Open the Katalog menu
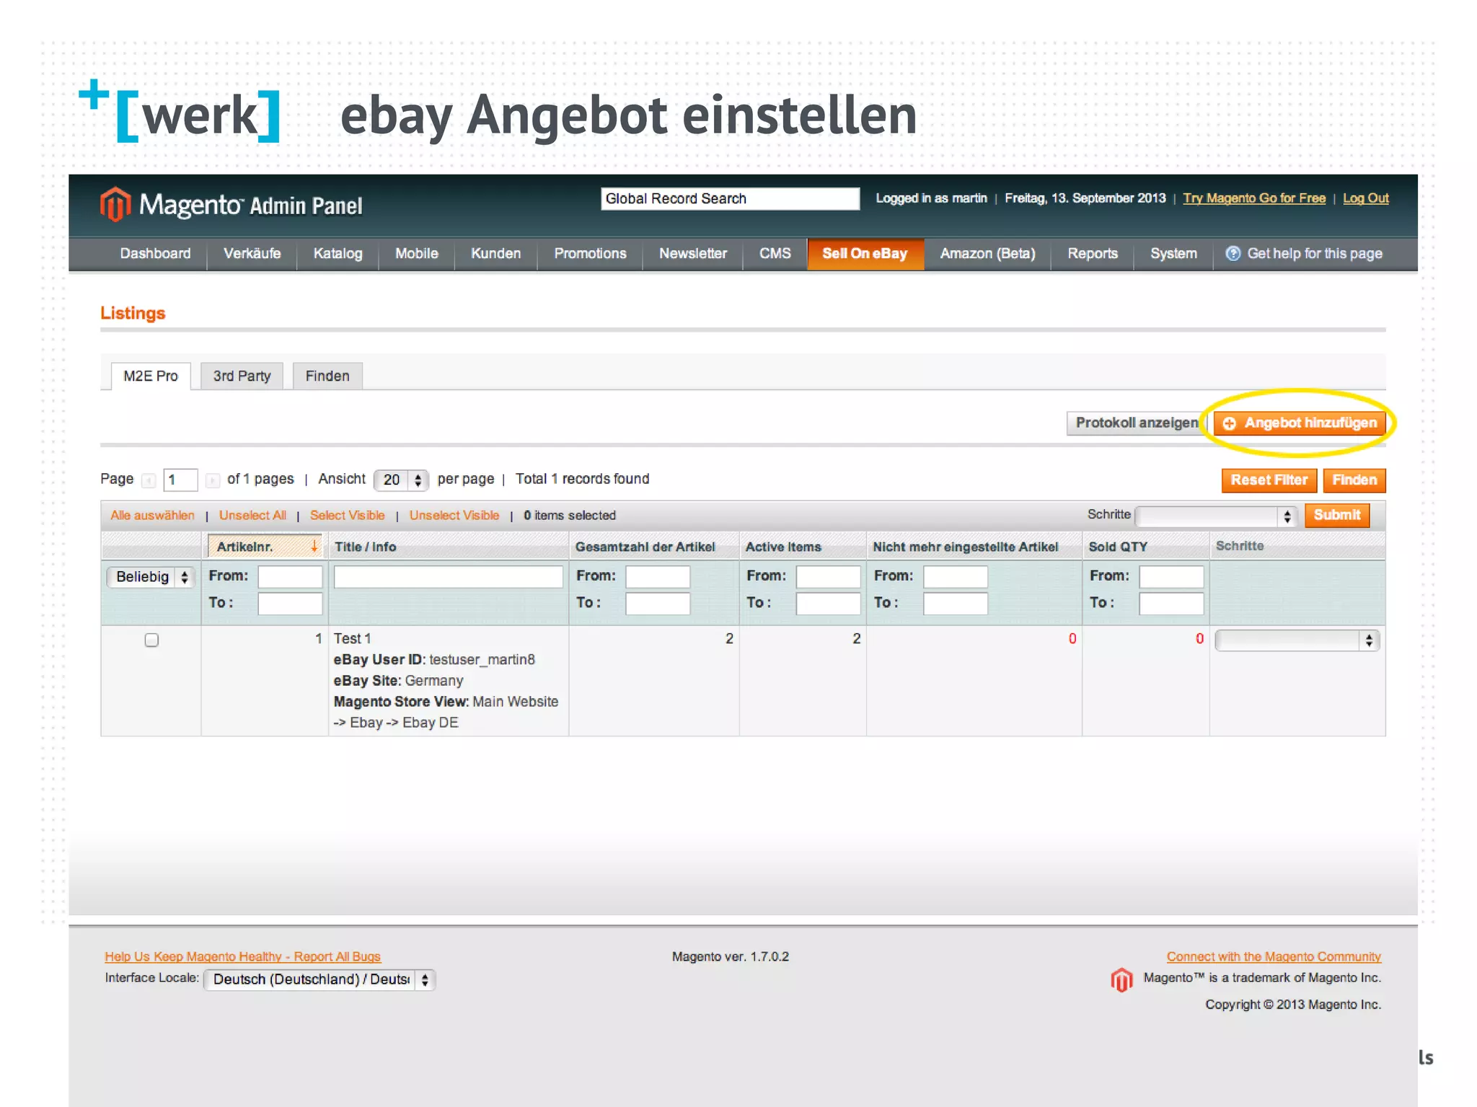Image resolution: width=1477 pixels, height=1107 pixels. (338, 254)
